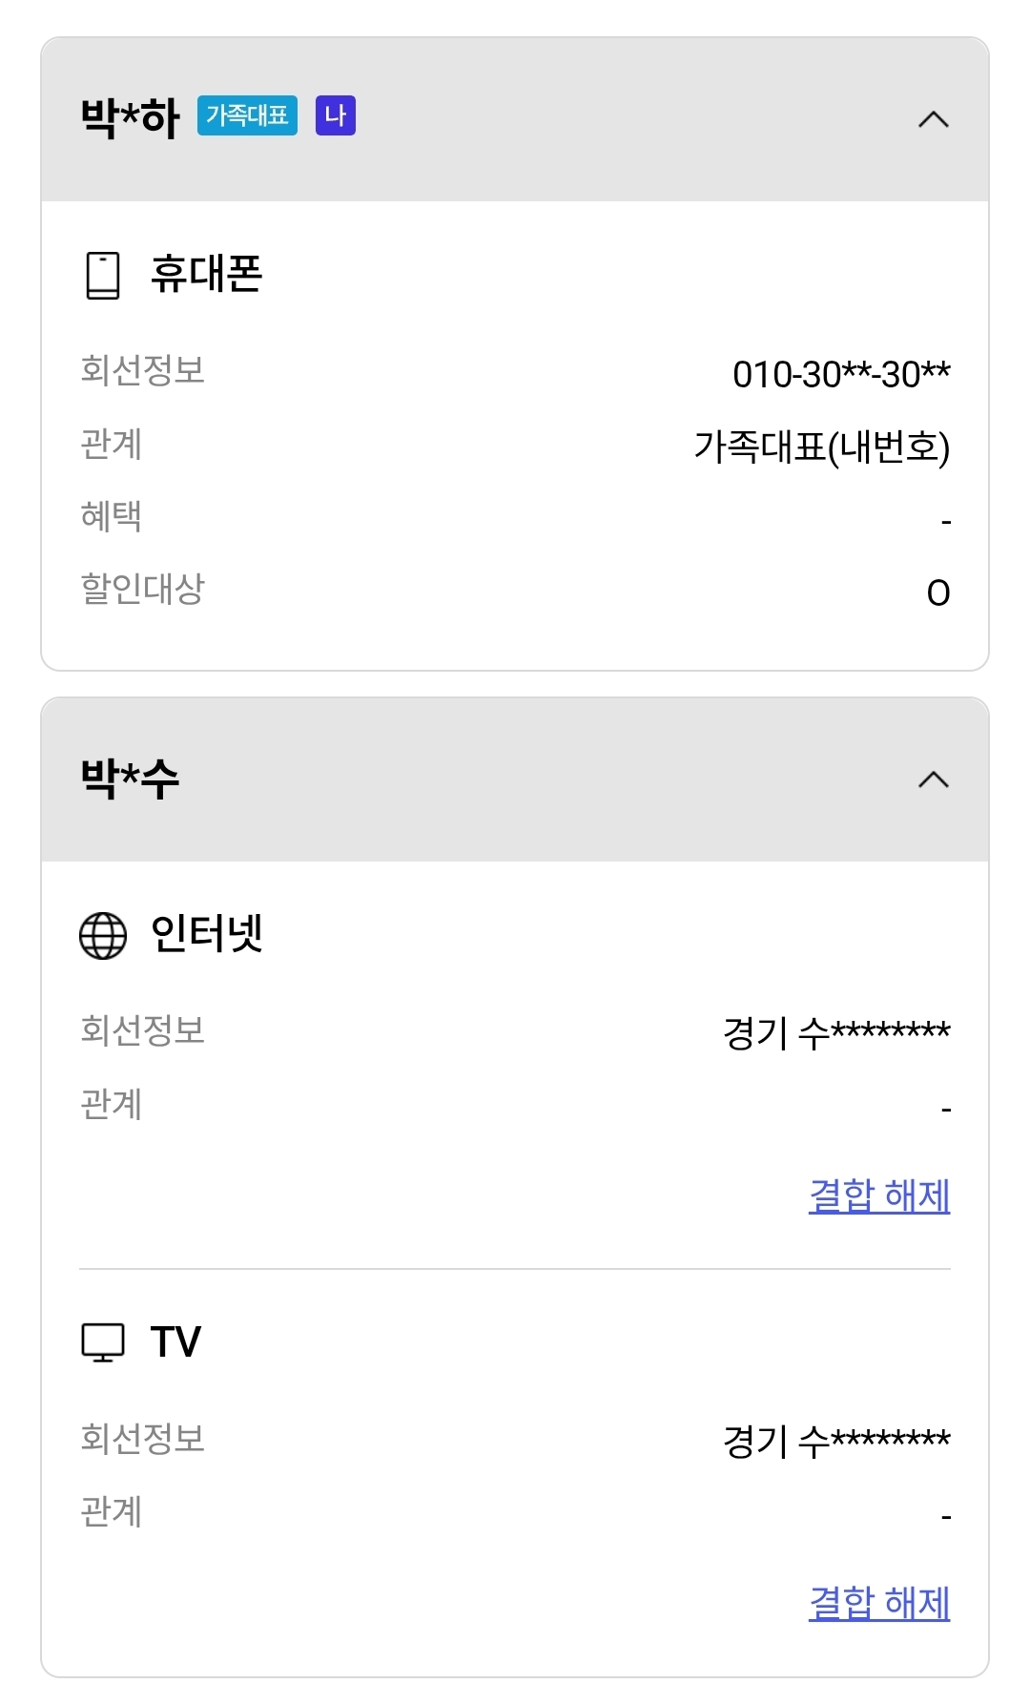Screen dimensions: 1030x1704
Task: Click the 할인대상 label
Action: click(x=142, y=589)
